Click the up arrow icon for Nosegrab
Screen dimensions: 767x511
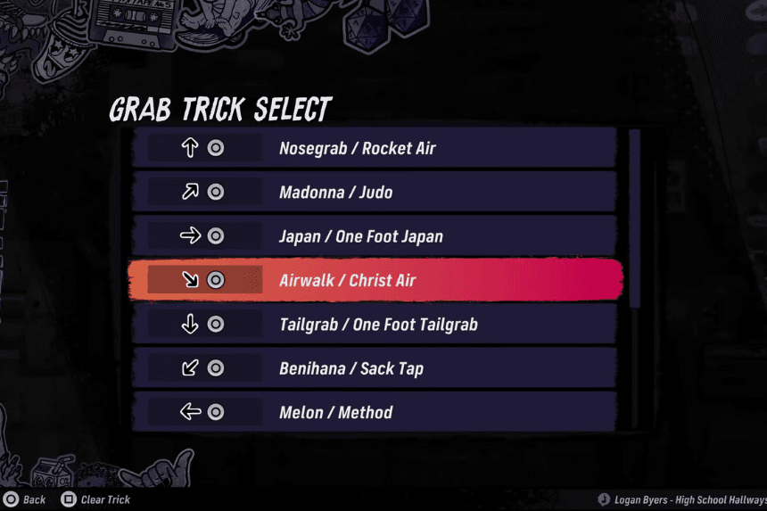tap(189, 148)
